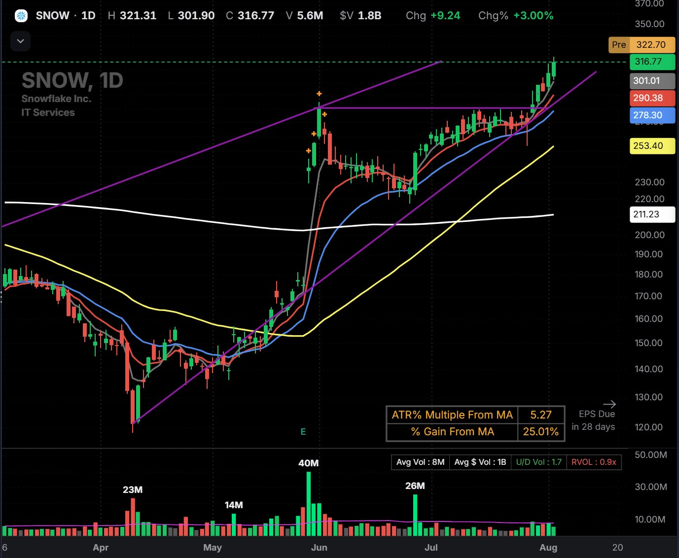Click the 5.27 ATR multiple value
This screenshot has width=679, height=558.
point(541,415)
